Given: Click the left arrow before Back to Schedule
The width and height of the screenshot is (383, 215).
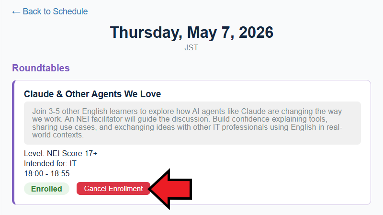Looking at the screenshot, I should [x=16, y=11].
